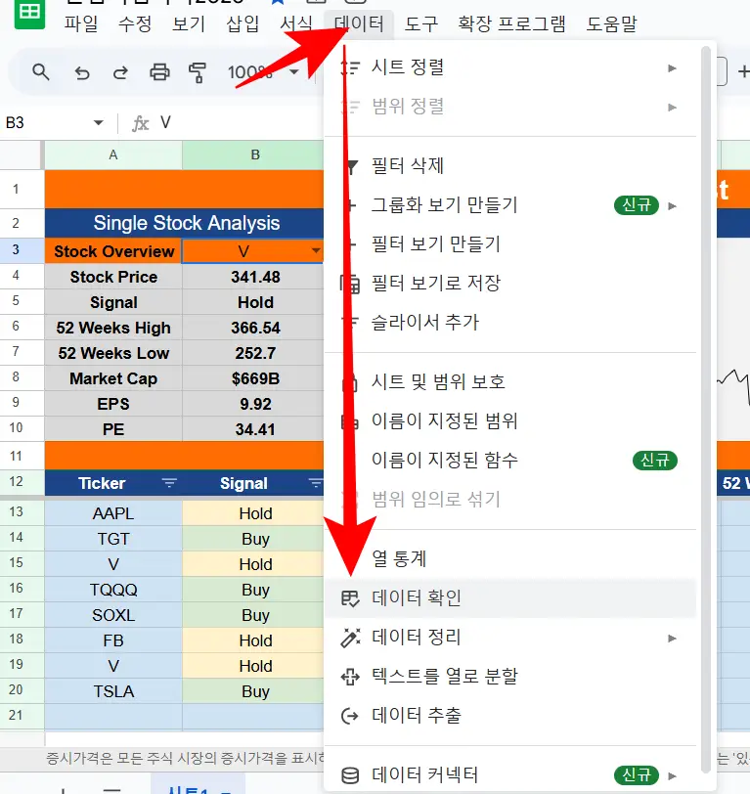Click the $669B market cap cell

252,378
